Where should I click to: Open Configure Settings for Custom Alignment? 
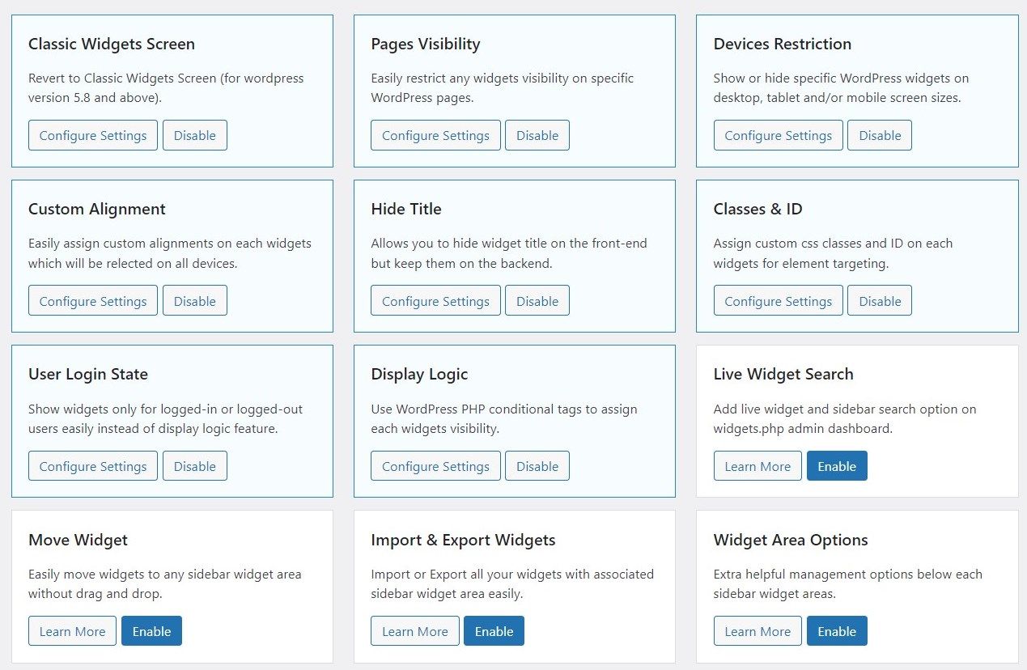pyautogui.click(x=92, y=300)
